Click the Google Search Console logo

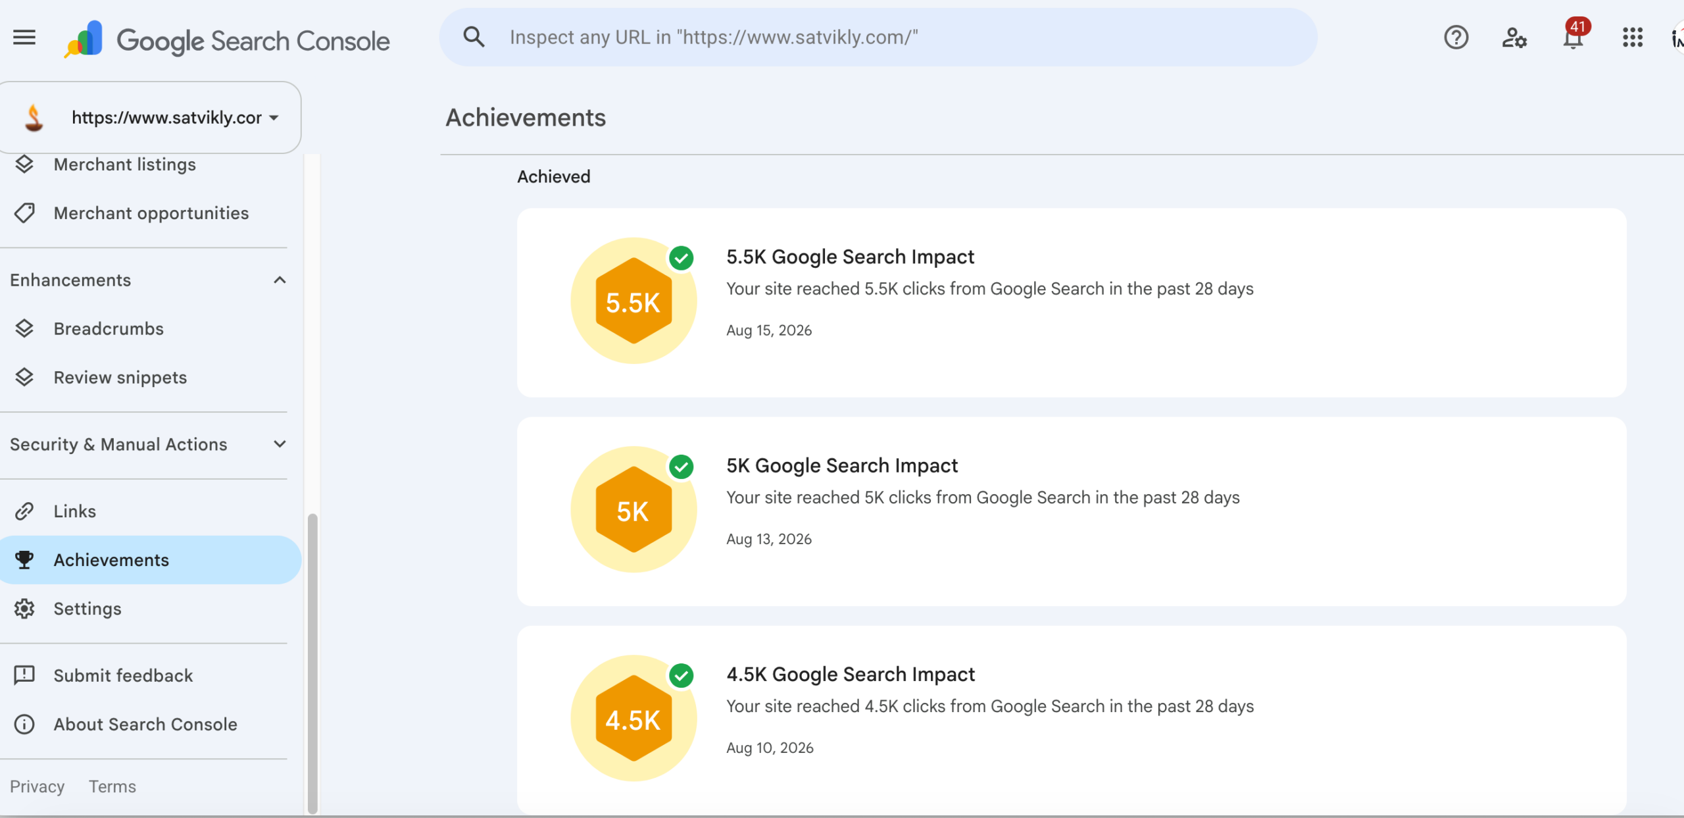point(227,39)
